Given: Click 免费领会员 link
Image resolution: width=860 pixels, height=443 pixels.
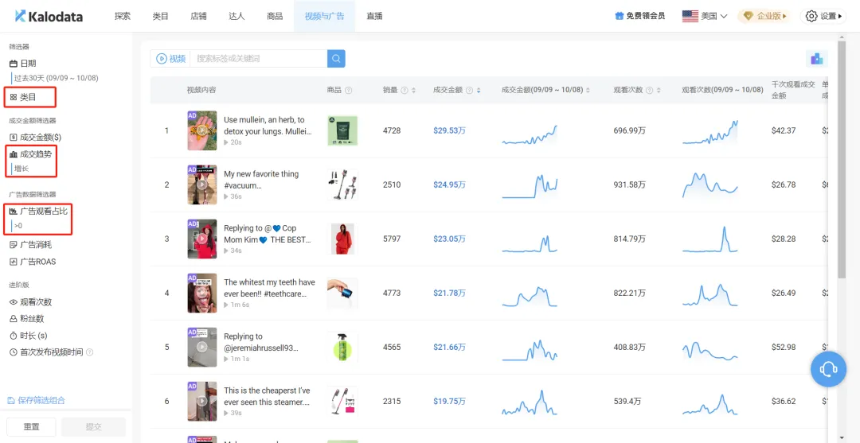Looking at the screenshot, I should pos(639,16).
